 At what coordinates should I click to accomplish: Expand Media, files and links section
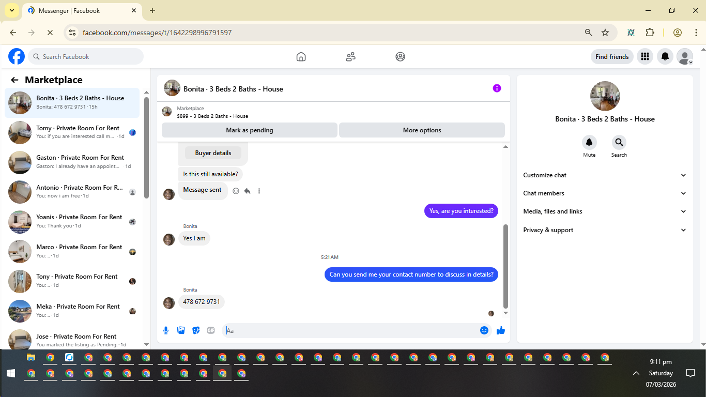click(605, 211)
